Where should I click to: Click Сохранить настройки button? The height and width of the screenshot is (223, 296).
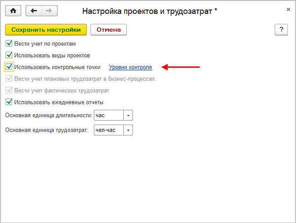[46, 30]
